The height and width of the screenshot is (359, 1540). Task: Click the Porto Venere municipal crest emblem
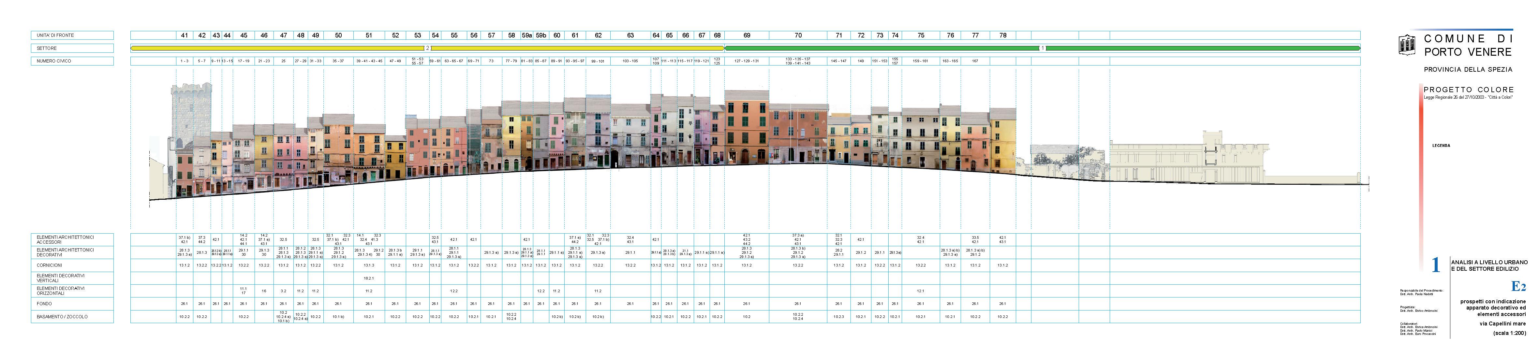point(1407,44)
